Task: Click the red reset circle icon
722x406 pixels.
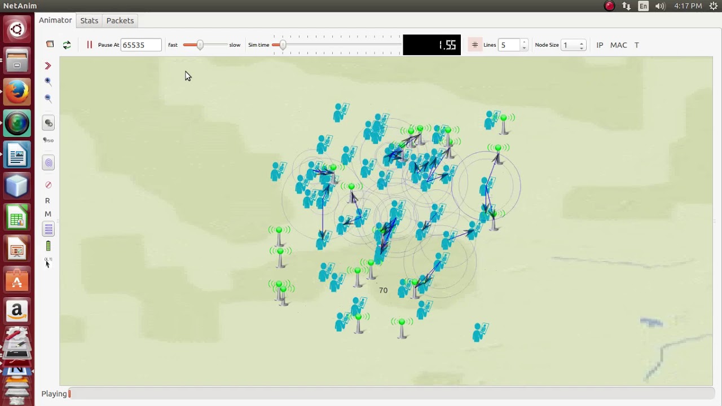Action: (x=48, y=185)
